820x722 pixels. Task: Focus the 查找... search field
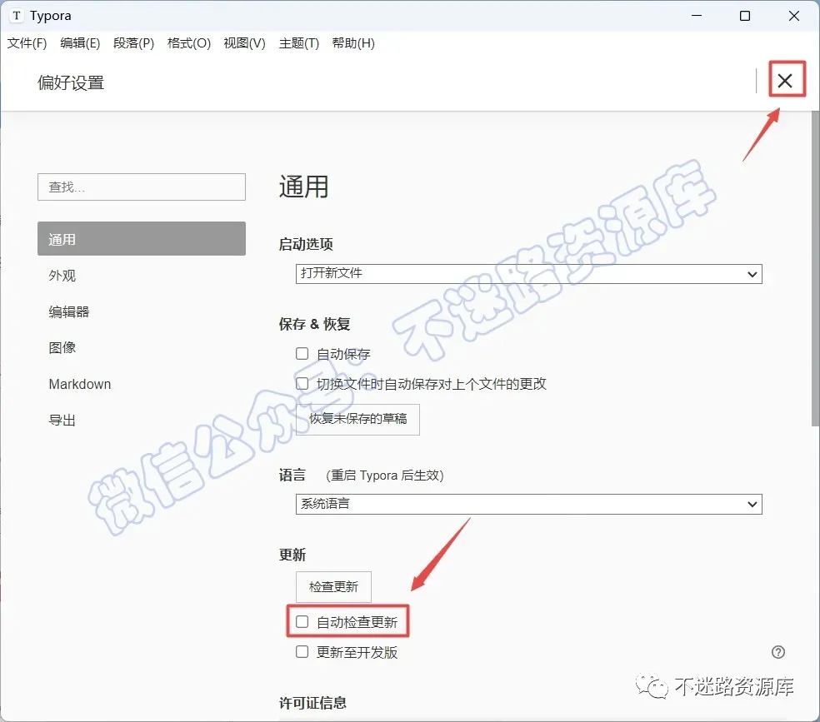pos(141,187)
